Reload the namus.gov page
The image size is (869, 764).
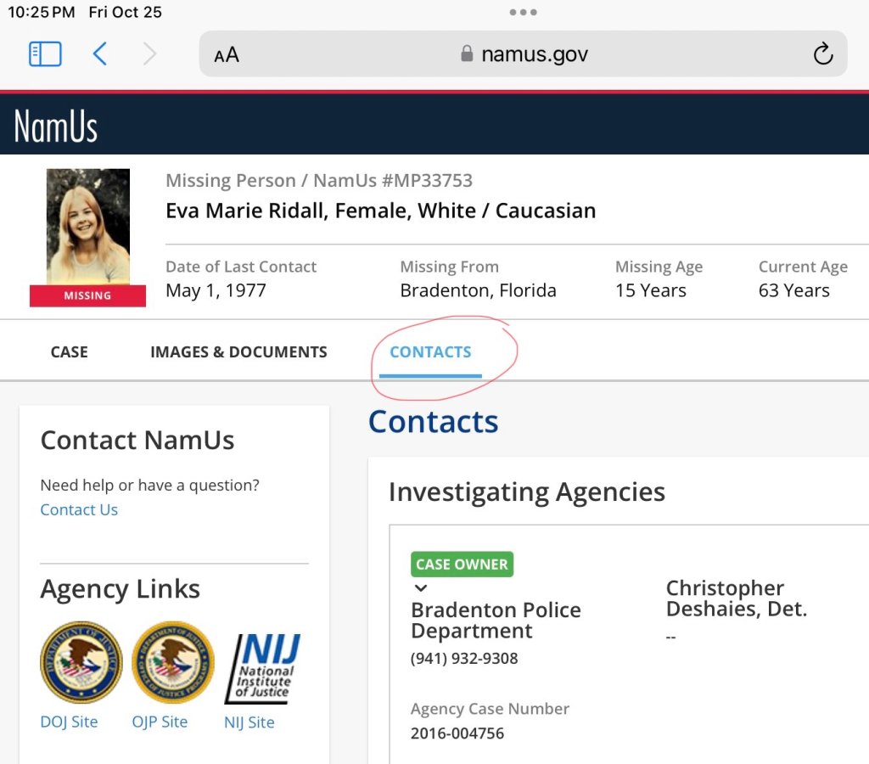click(x=822, y=54)
